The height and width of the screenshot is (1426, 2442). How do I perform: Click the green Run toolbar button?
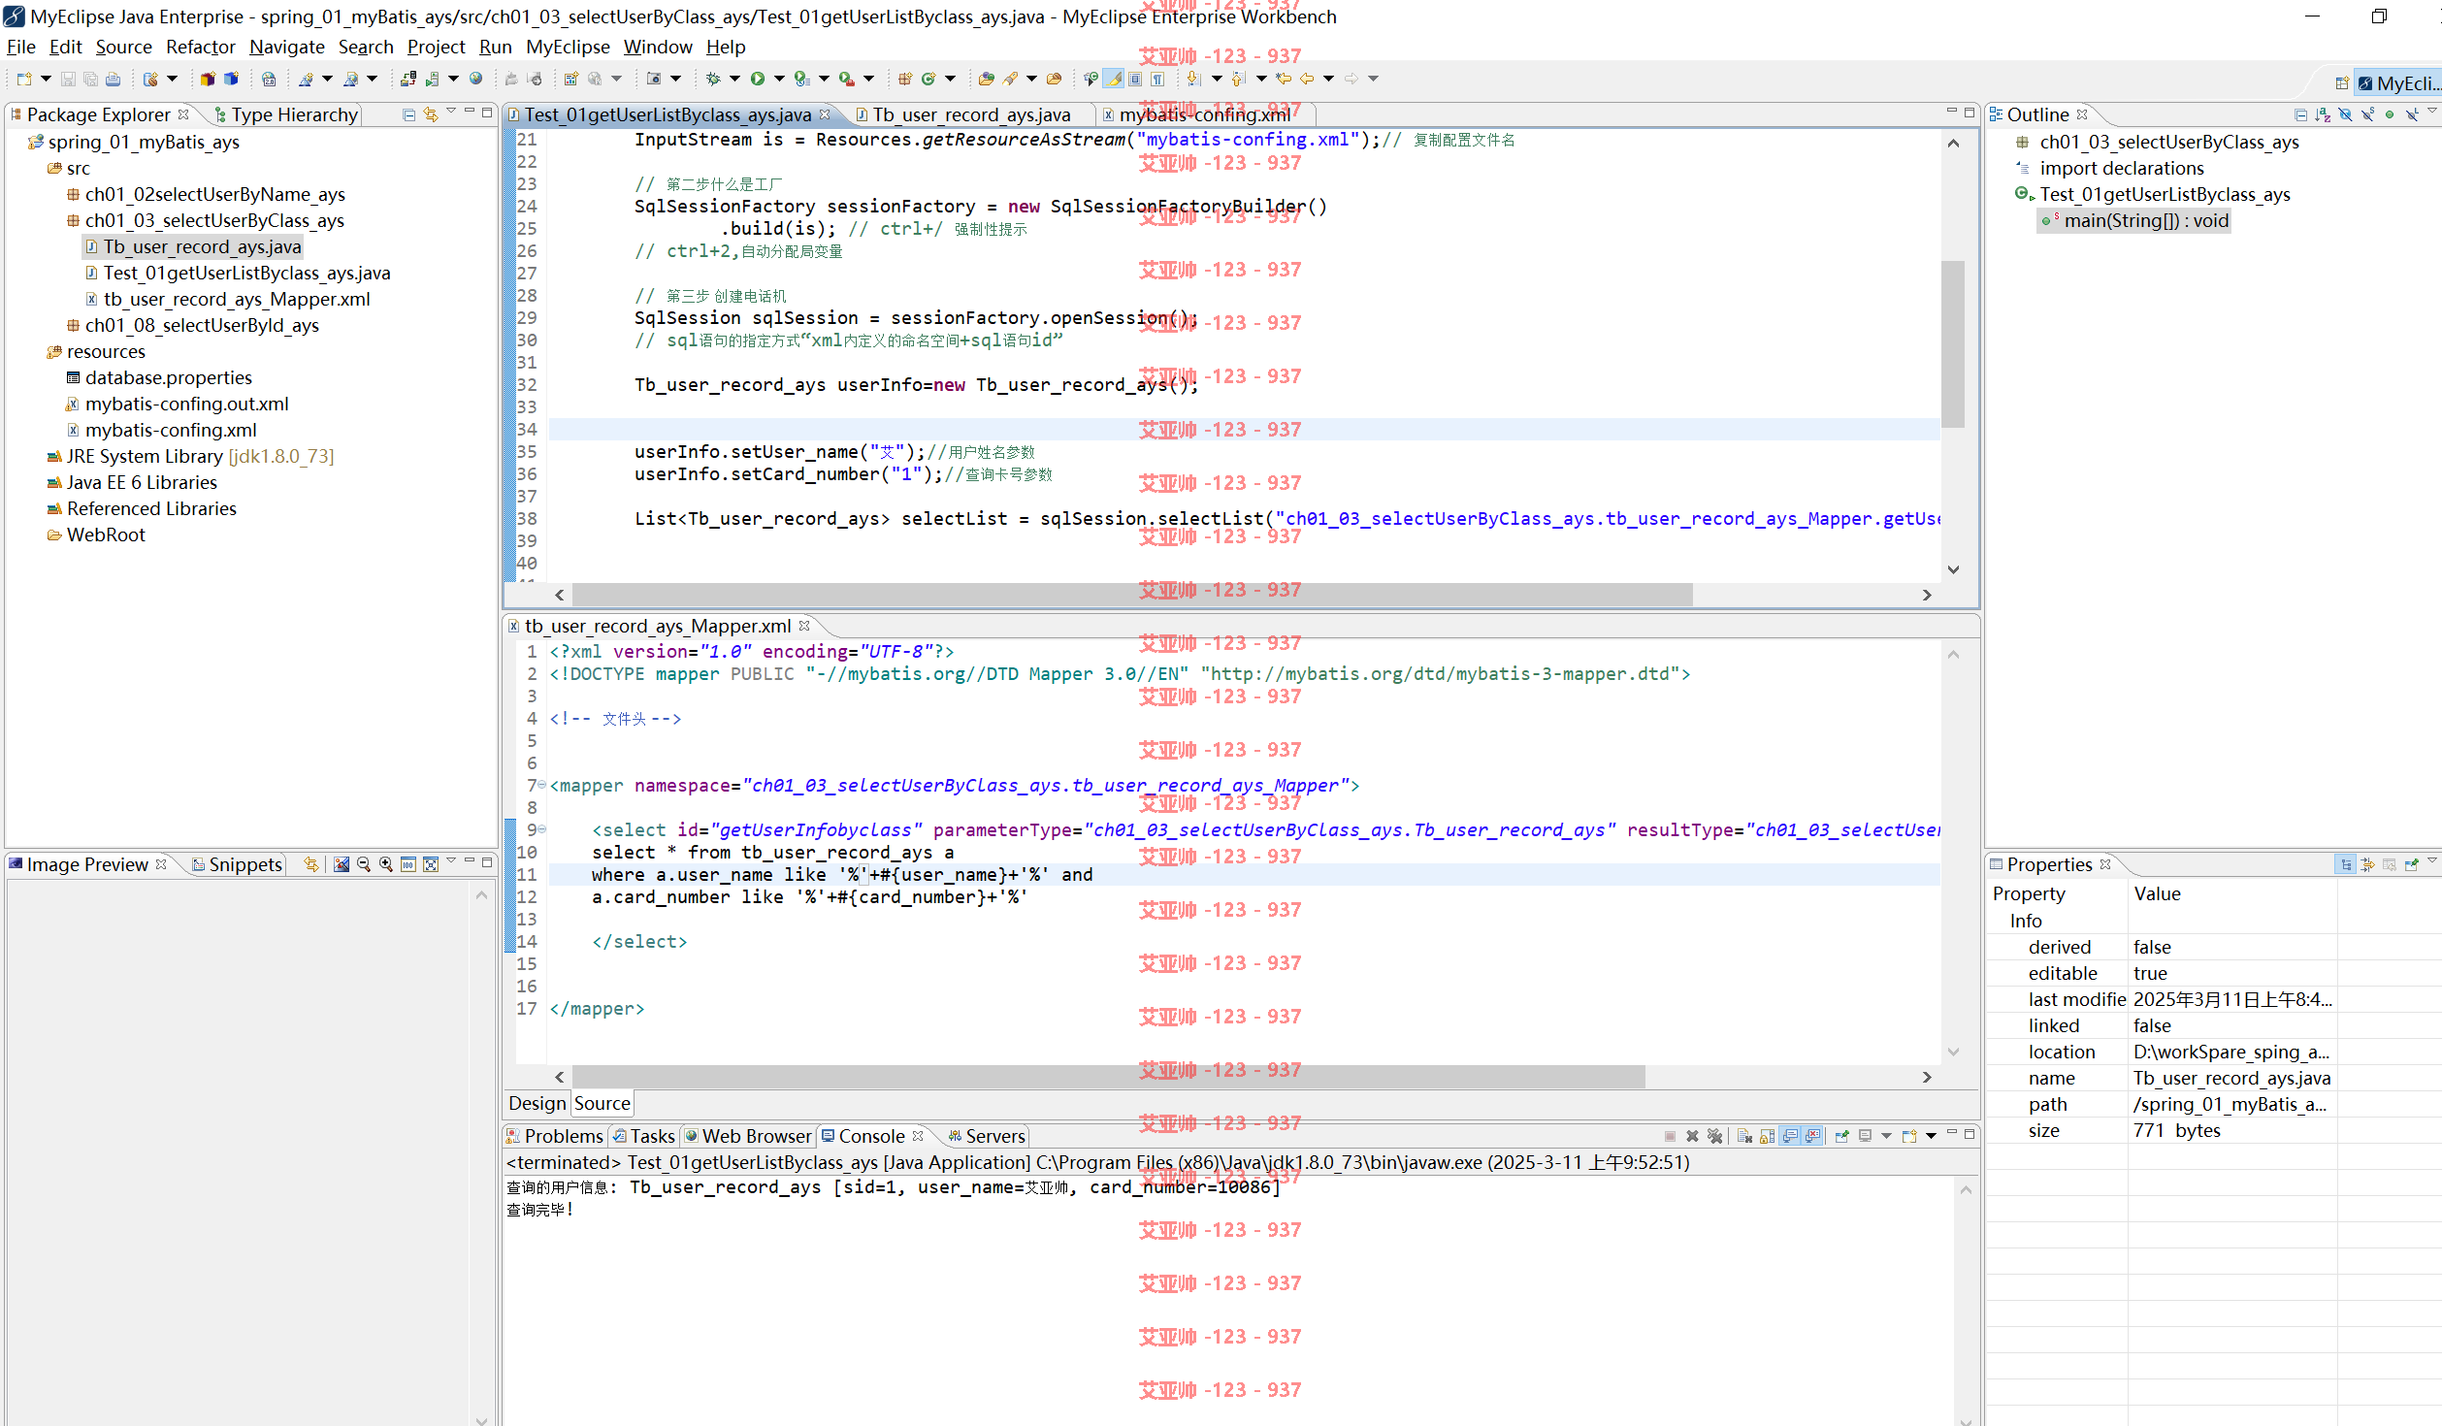758,79
